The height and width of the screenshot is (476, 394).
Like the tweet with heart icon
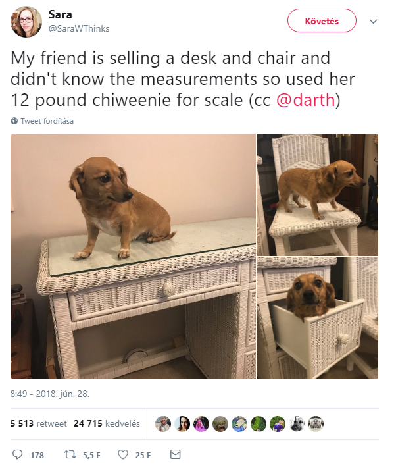coord(123,454)
